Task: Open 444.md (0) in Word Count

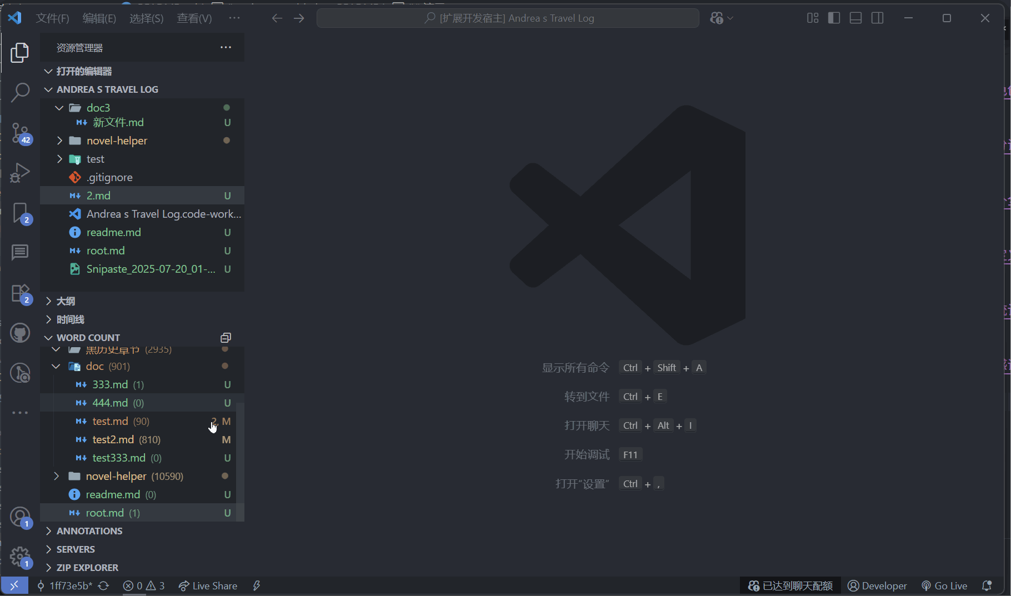Action: [138, 403]
